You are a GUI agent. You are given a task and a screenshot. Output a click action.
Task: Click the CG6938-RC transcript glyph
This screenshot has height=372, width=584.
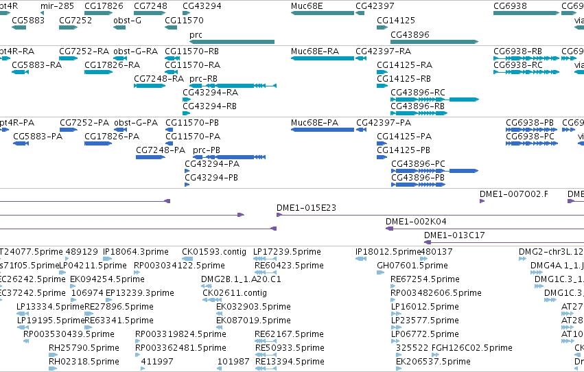pos(526,72)
